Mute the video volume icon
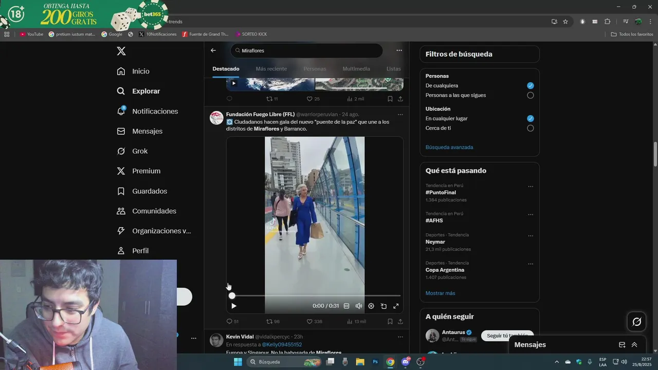The width and height of the screenshot is (658, 370). pyautogui.click(x=359, y=306)
